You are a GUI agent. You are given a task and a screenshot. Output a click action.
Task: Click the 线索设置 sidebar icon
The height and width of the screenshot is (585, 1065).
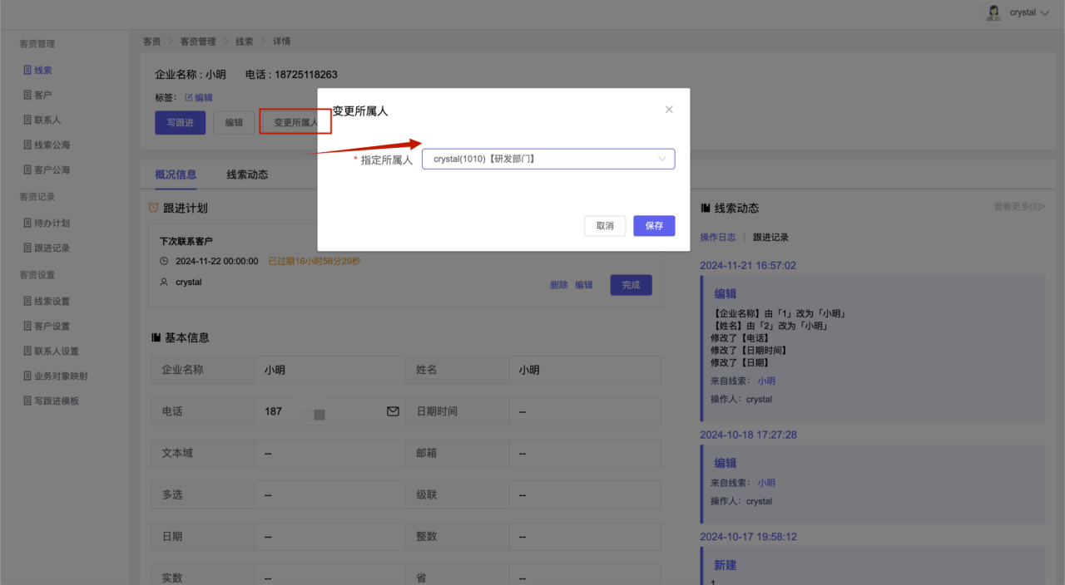click(x=27, y=301)
